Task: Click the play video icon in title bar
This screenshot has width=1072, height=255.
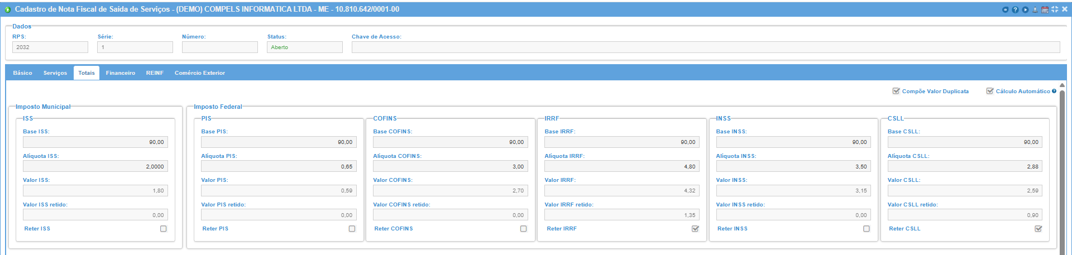Action: tap(1025, 9)
